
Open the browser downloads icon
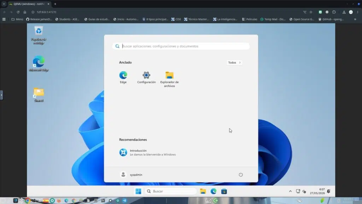[x=344, y=12]
